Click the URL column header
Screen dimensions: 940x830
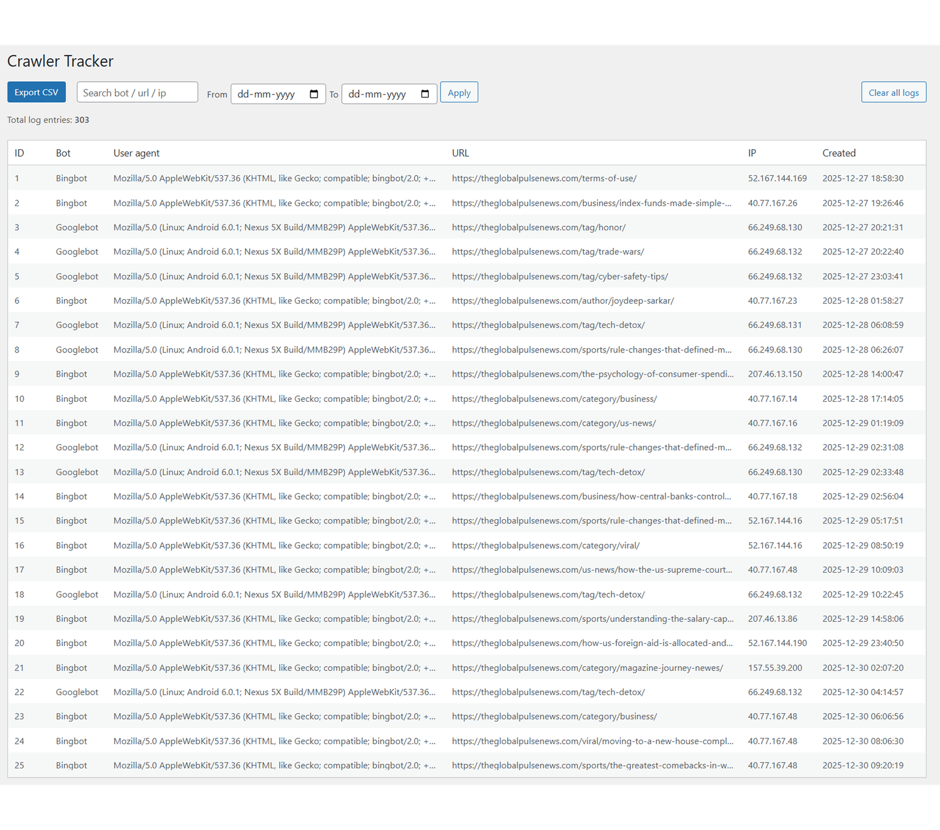(460, 153)
